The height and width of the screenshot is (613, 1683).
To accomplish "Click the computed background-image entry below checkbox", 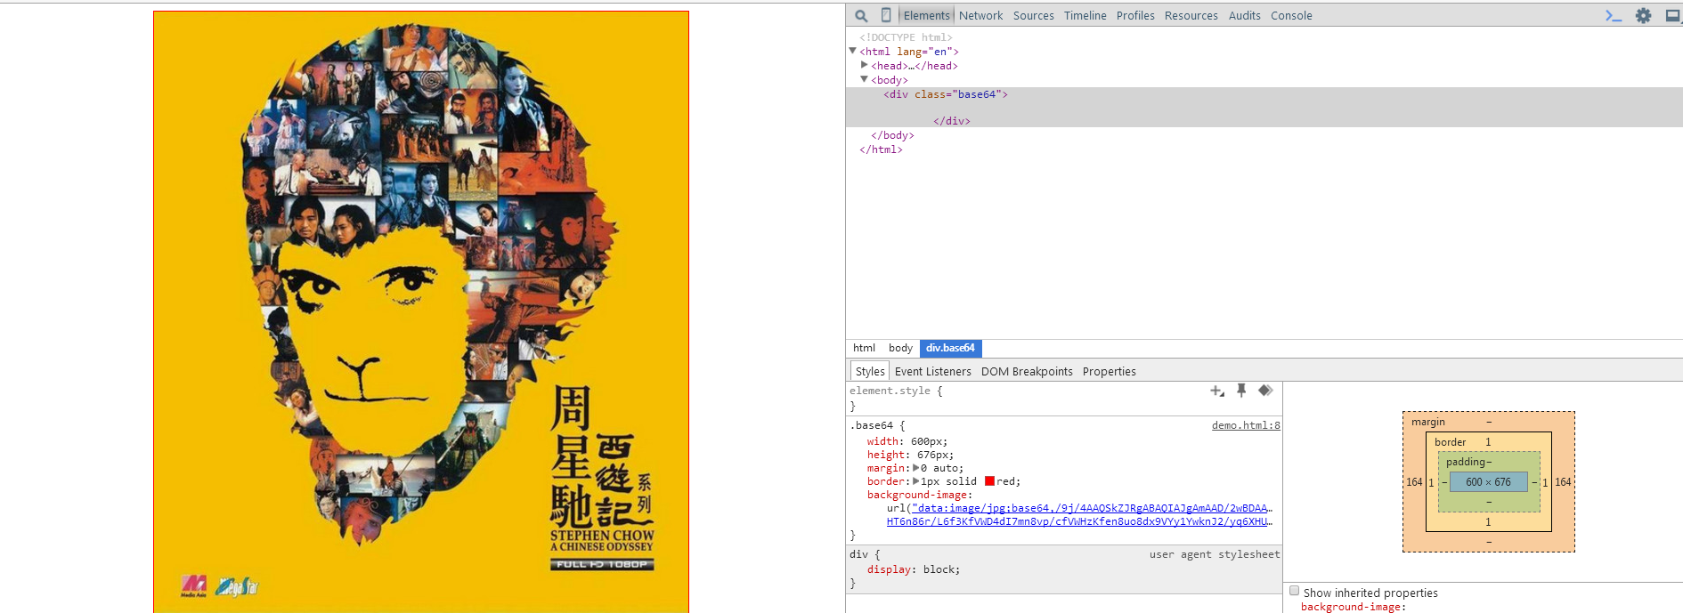I will pyautogui.click(x=1354, y=607).
